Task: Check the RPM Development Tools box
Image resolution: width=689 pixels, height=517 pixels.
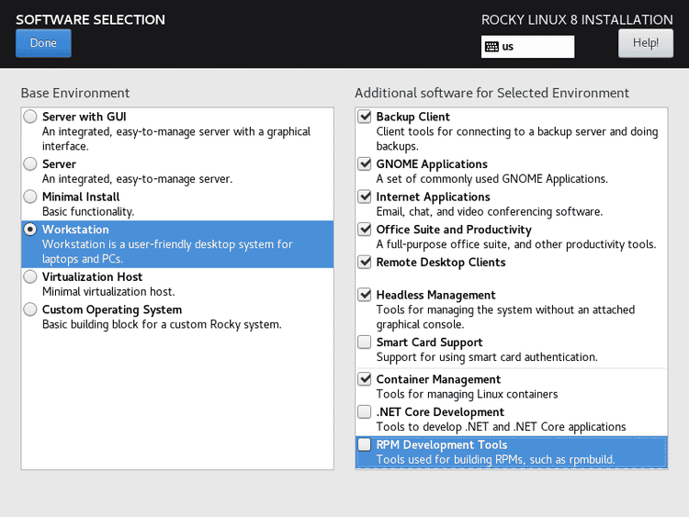Action: (365, 445)
